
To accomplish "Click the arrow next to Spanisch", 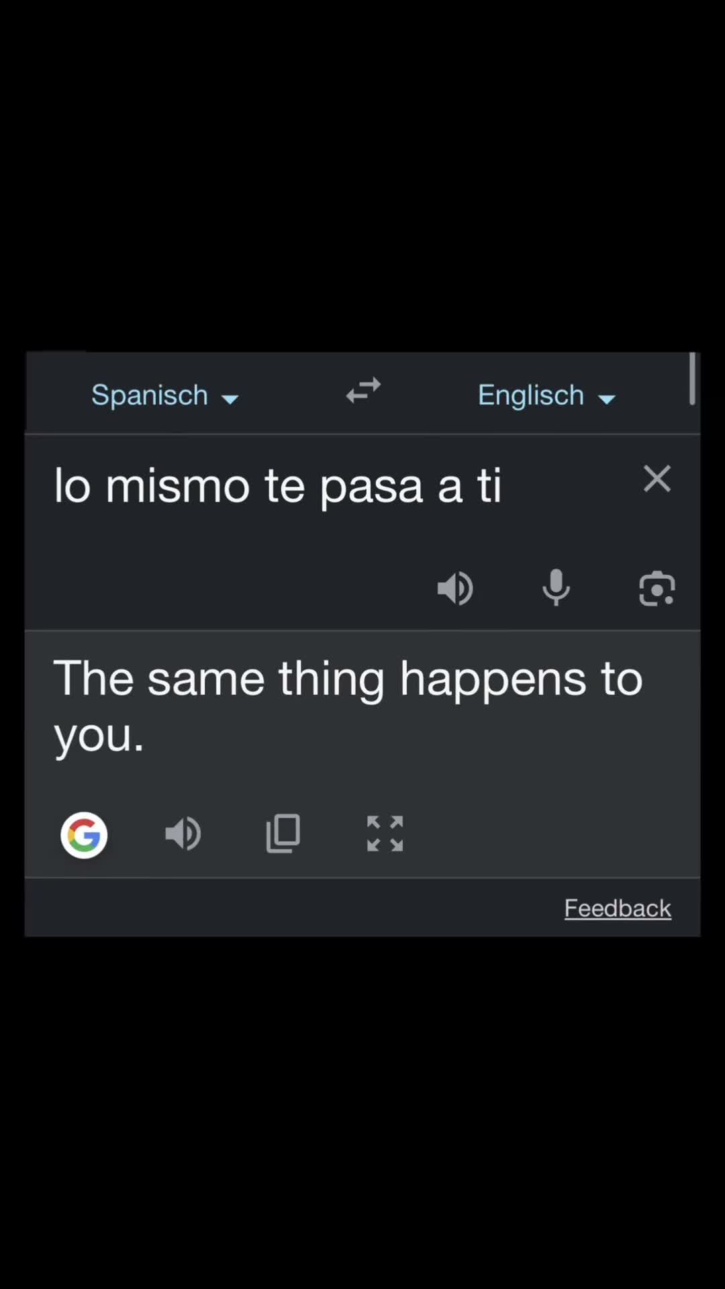I will tap(230, 399).
